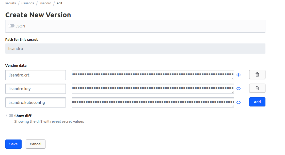Viewport: 285px width, 155px height.
Task: Focus the masked value for lisandro.kubeconfig
Action: click(153, 102)
